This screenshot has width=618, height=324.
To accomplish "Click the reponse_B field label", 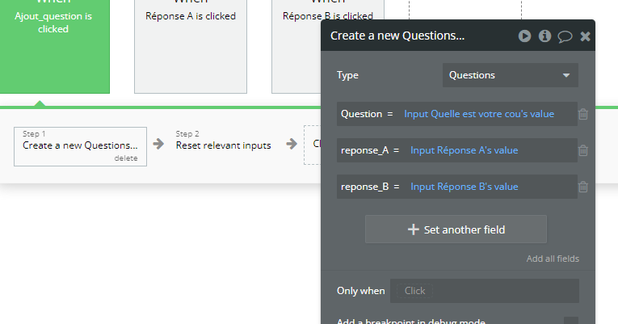I will (364, 187).
